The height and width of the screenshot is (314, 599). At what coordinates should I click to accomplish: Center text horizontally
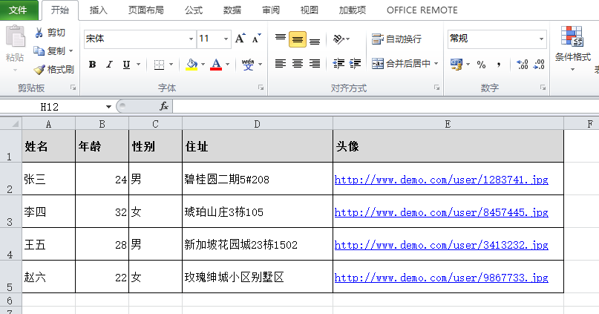298,63
